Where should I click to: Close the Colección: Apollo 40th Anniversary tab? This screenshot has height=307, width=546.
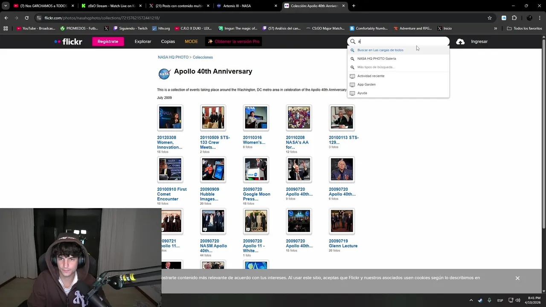point(343,6)
